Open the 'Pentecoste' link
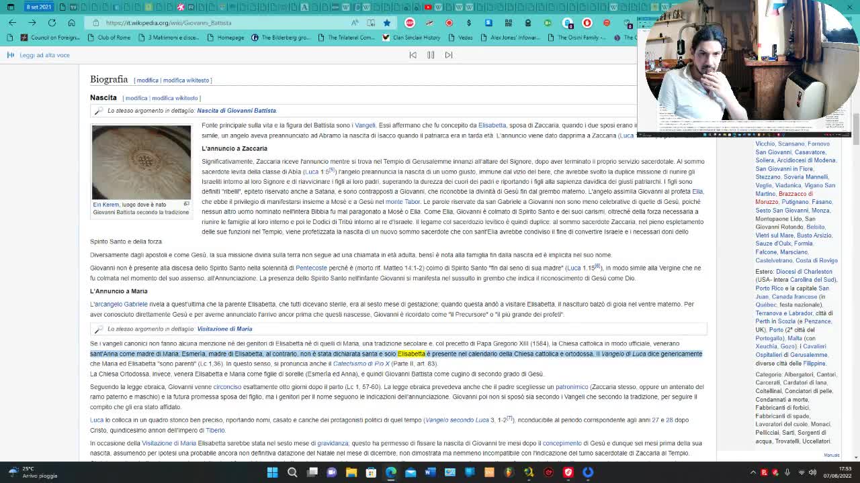Screen dimensions: 860x483 click(311, 268)
